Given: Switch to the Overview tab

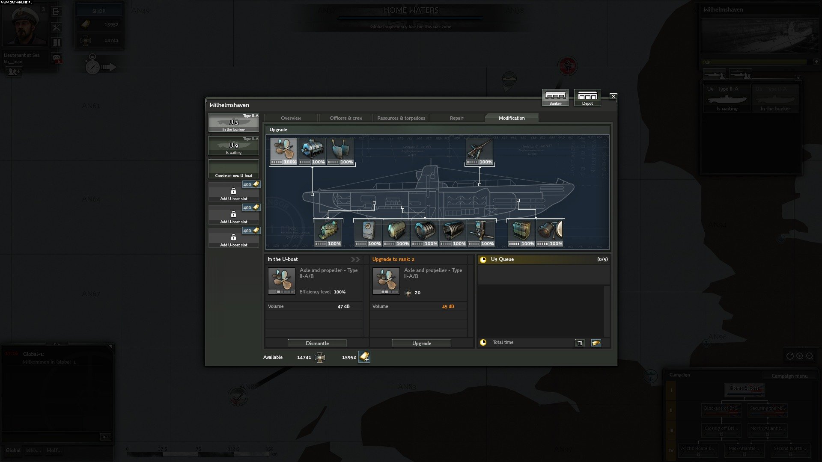Looking at the screenshot, I should [291, 118].
